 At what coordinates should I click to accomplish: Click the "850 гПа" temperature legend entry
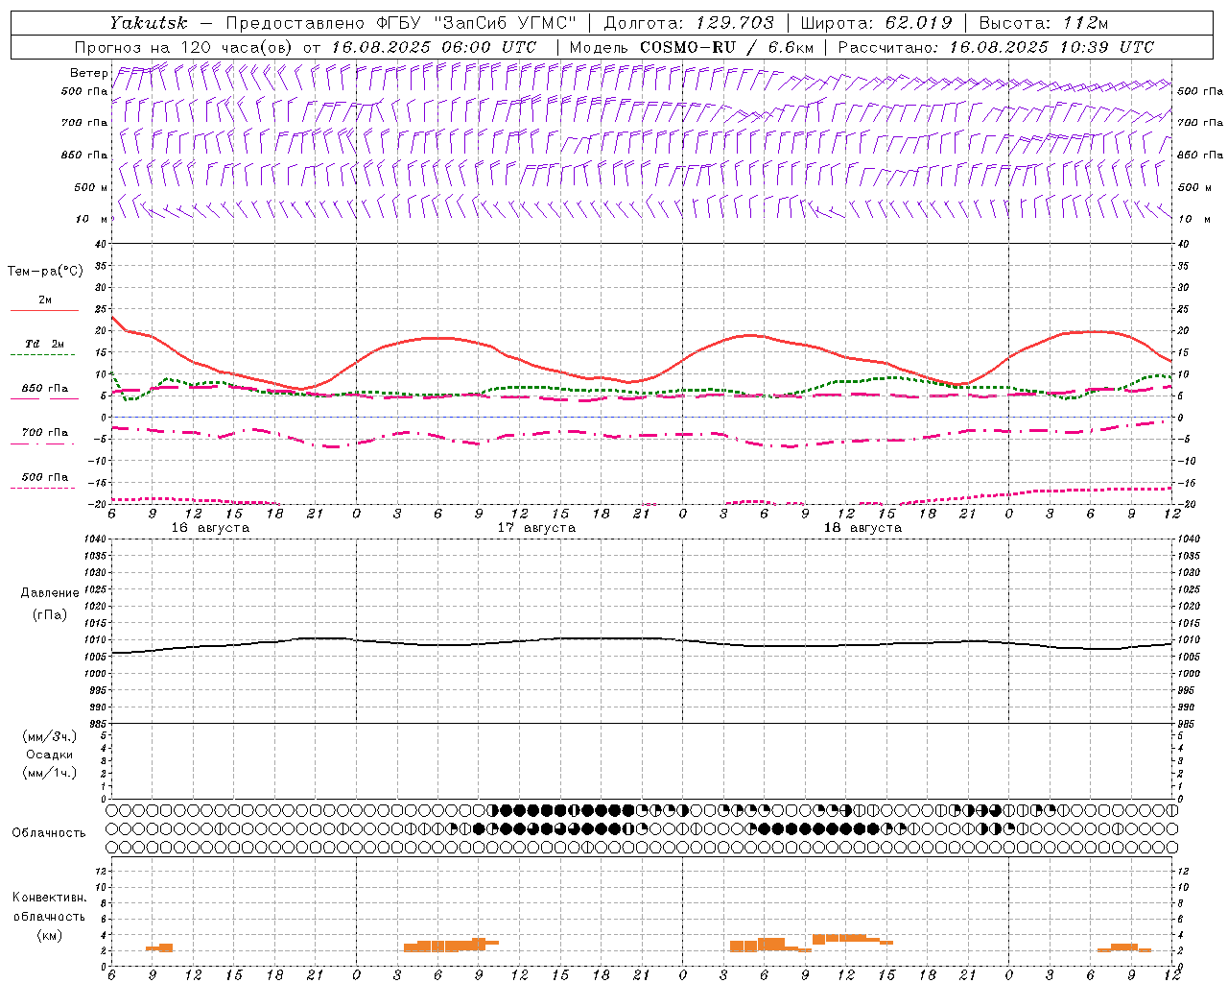pyautogui.click(x=45, y=389)
